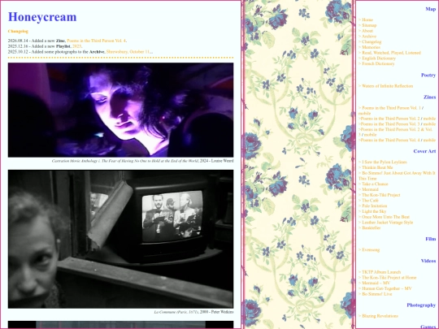Open Leather Jacket Vintage Style cover art
Image resolution: width=439 pixels, height=329 pixels.
[x=387, y=223]
